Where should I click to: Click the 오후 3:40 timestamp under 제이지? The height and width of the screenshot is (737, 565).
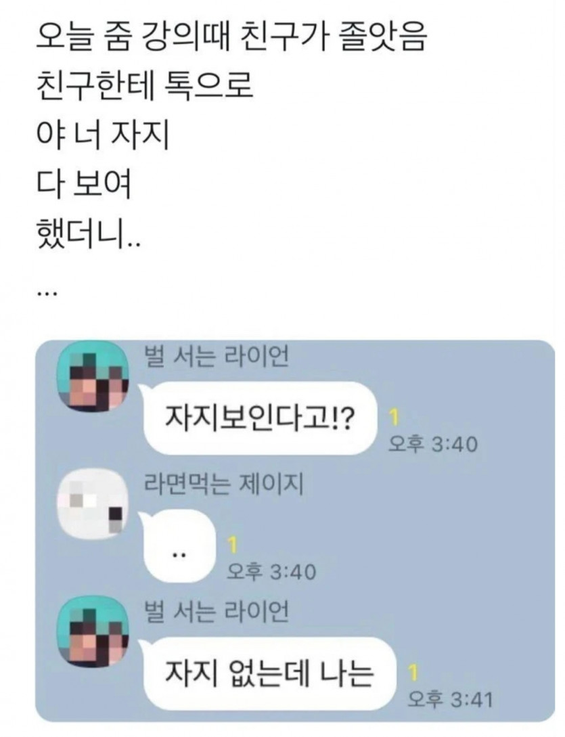click(x=271, y=572)
